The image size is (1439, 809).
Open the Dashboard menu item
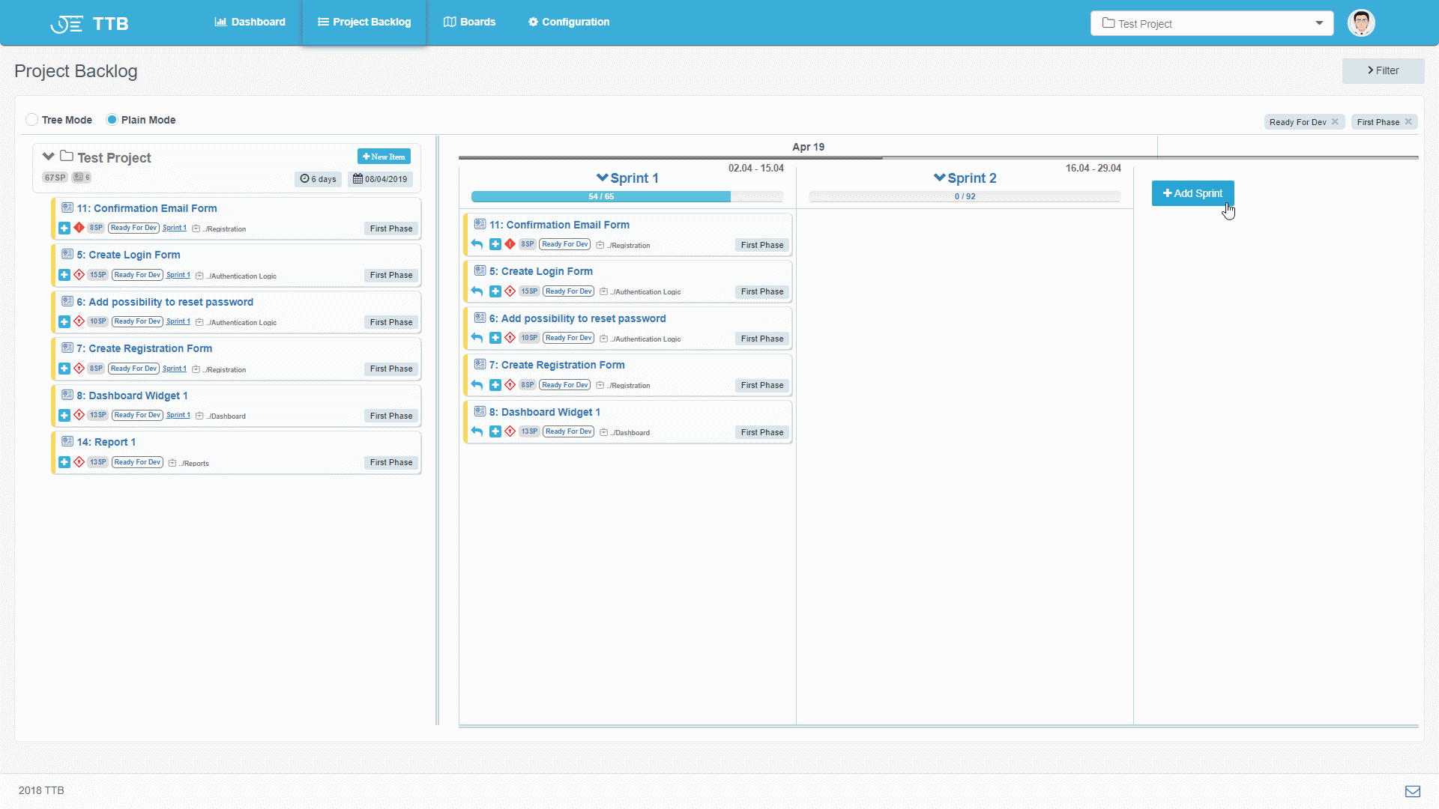[x=250, y=22]
